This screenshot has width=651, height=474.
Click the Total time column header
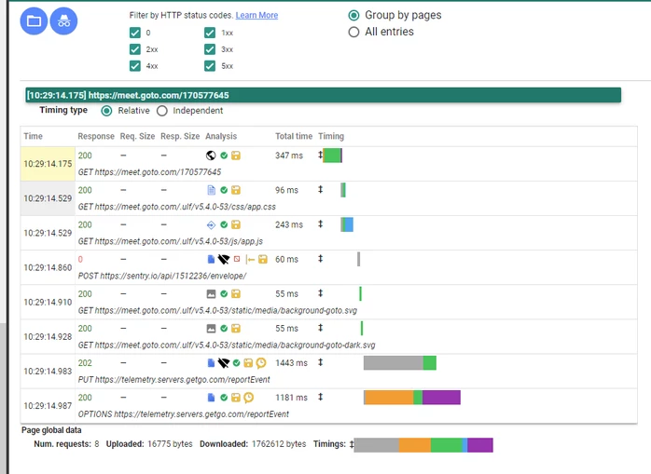pos(294,137)
